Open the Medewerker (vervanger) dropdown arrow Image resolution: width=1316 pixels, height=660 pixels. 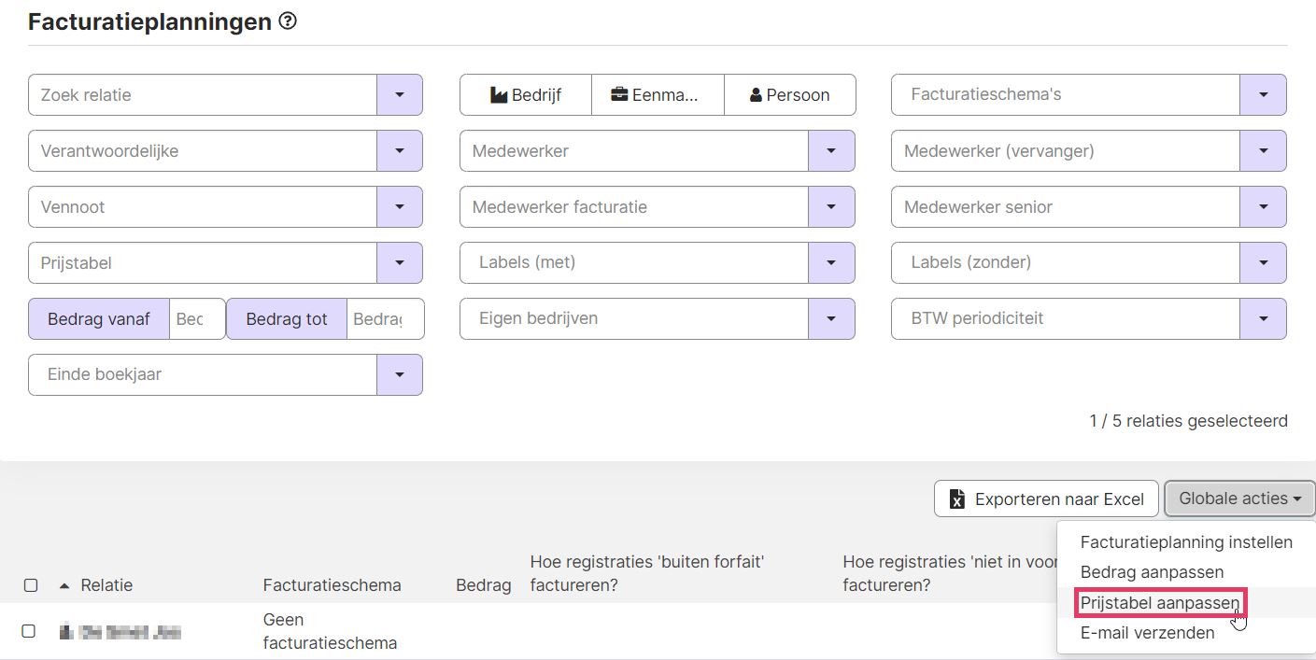coord(1263,151)
